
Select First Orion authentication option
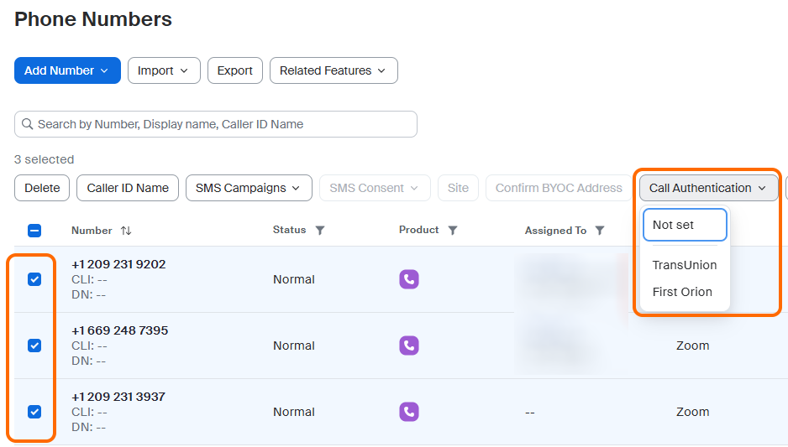(681, 292)
